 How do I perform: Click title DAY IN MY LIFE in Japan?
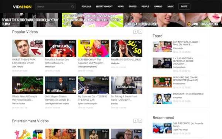[186, 43]
